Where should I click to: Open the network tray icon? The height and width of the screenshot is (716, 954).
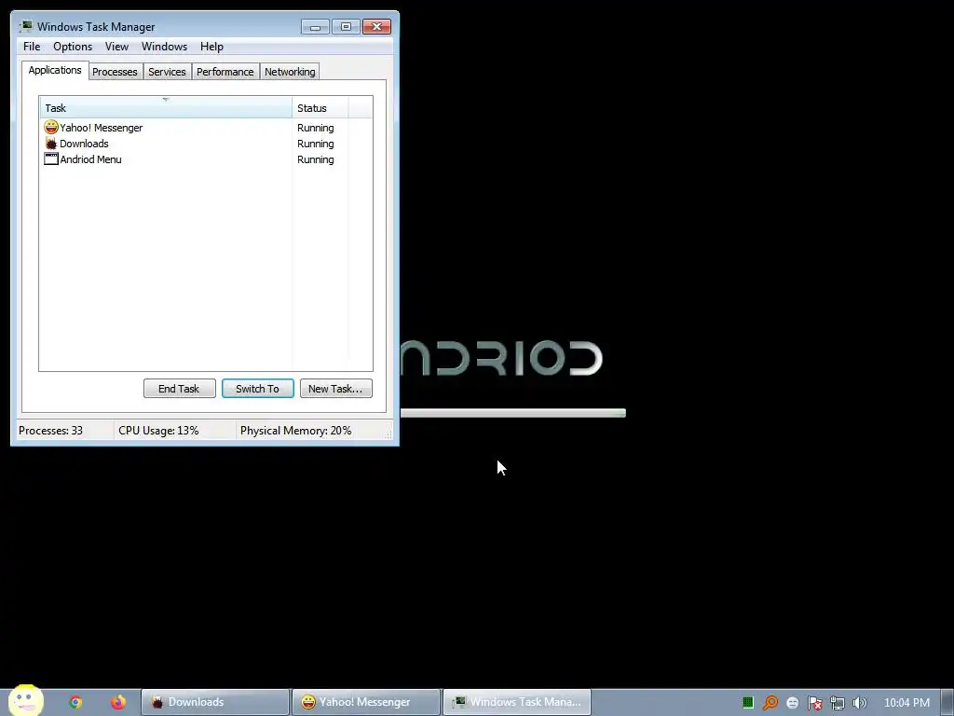[x=838, y=703]
